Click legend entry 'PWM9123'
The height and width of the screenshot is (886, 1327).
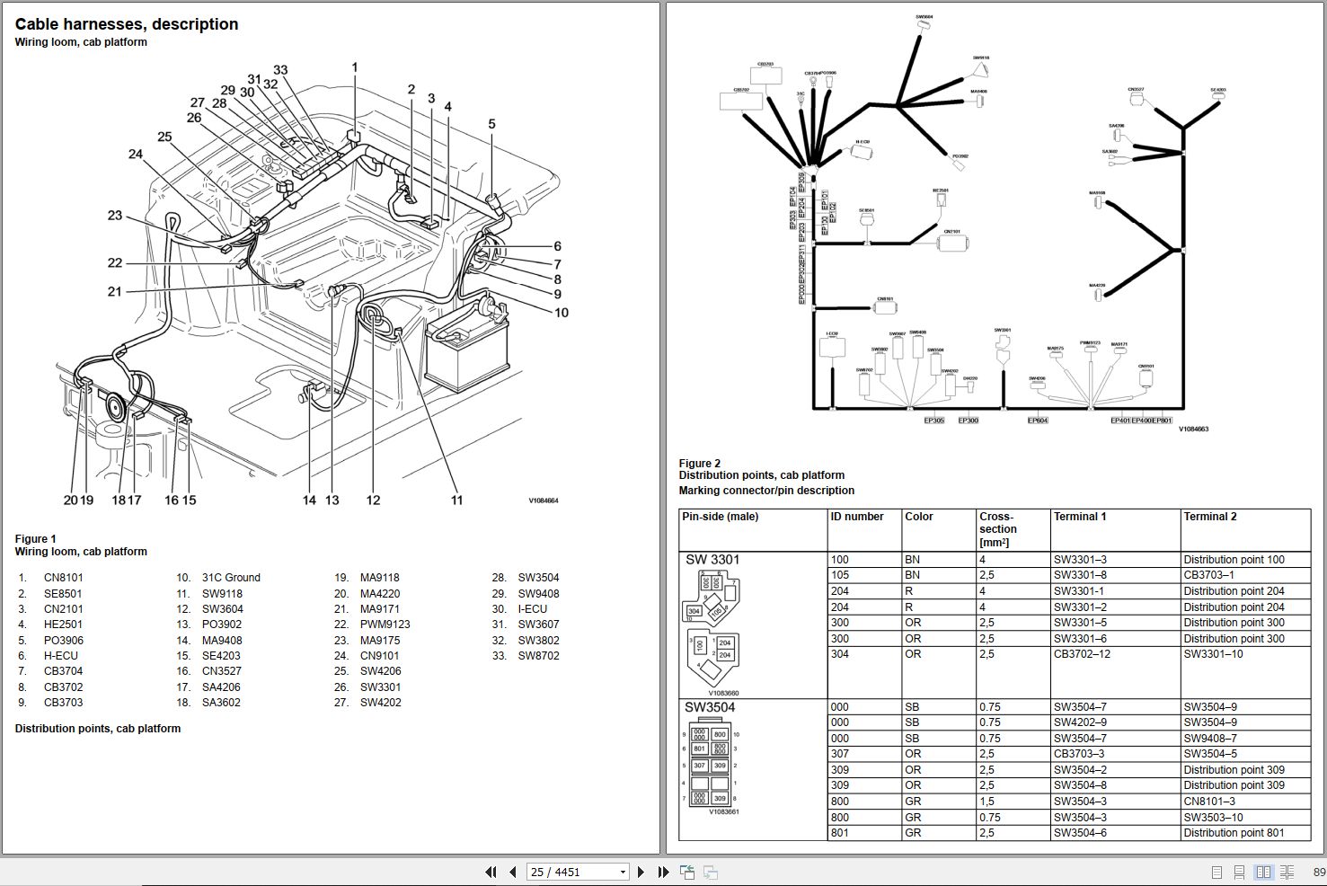tap(385, 625)
